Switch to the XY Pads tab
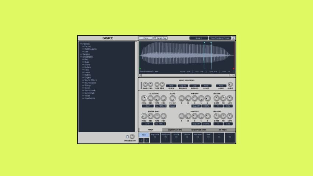Screen dimensions: 313x176 222,130
